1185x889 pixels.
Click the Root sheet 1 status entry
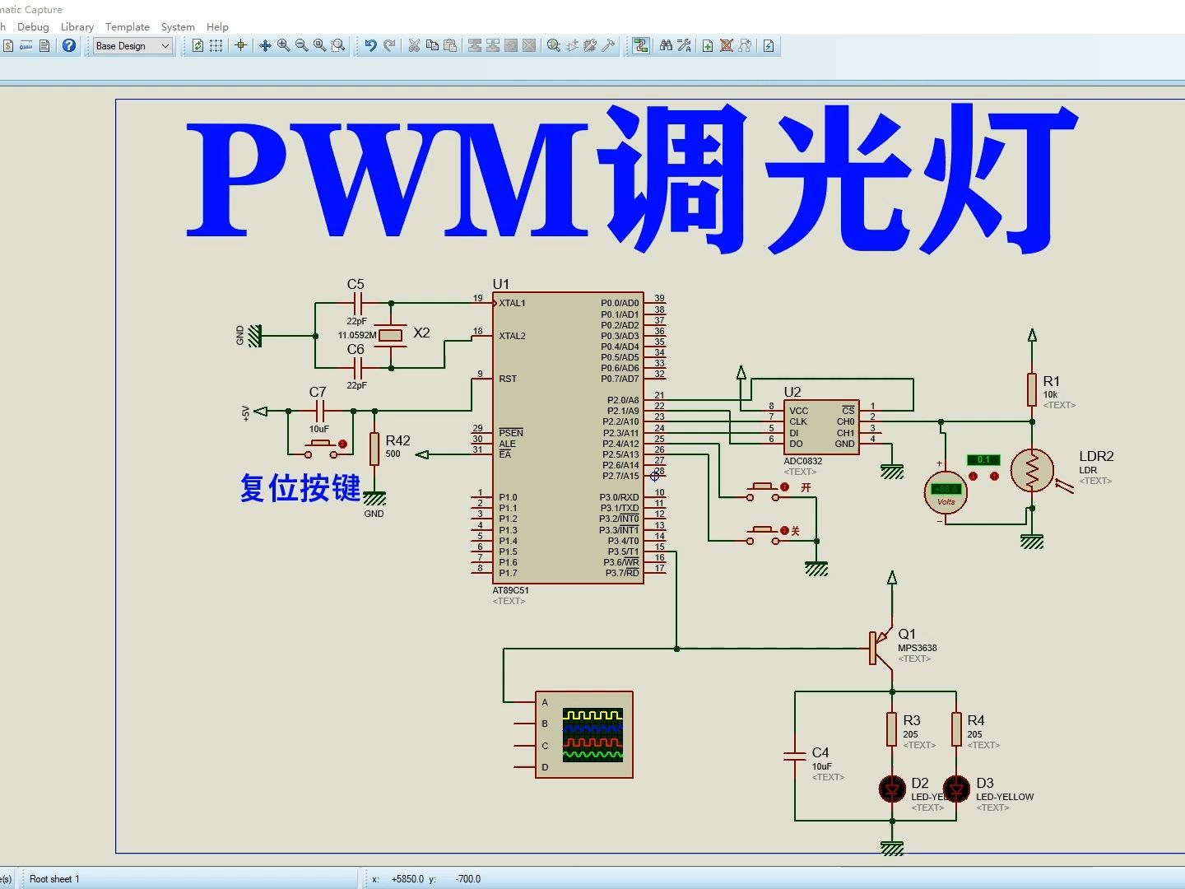[x=54, y=878]
